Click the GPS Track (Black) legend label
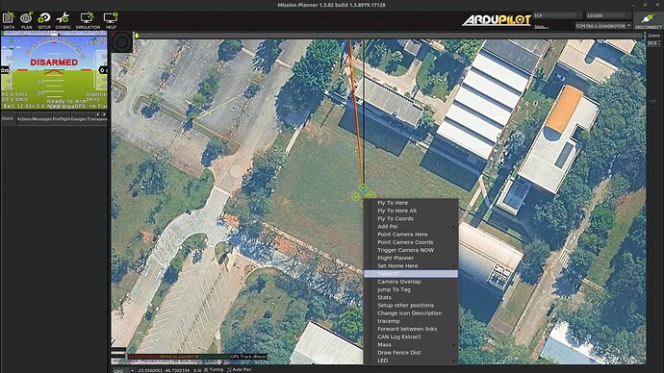 click(x=248, y=357)
